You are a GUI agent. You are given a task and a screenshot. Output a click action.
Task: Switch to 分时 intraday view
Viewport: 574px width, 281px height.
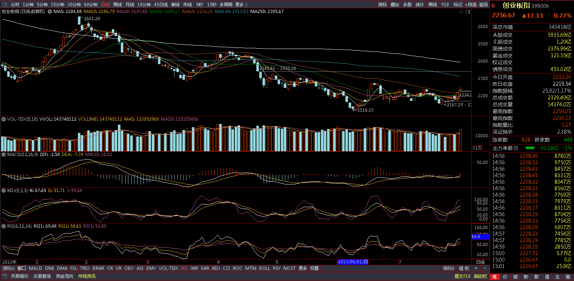point(15,5)
